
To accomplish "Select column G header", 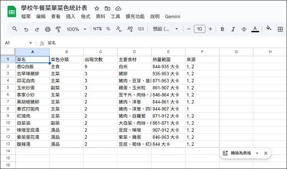I will (x=236, y=52).
